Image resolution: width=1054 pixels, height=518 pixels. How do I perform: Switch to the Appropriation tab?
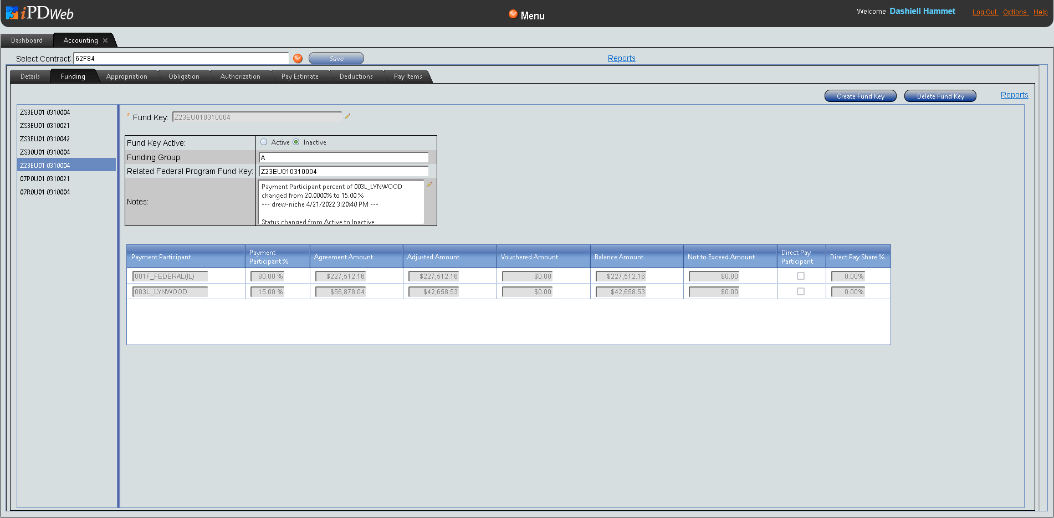[126, 76]
